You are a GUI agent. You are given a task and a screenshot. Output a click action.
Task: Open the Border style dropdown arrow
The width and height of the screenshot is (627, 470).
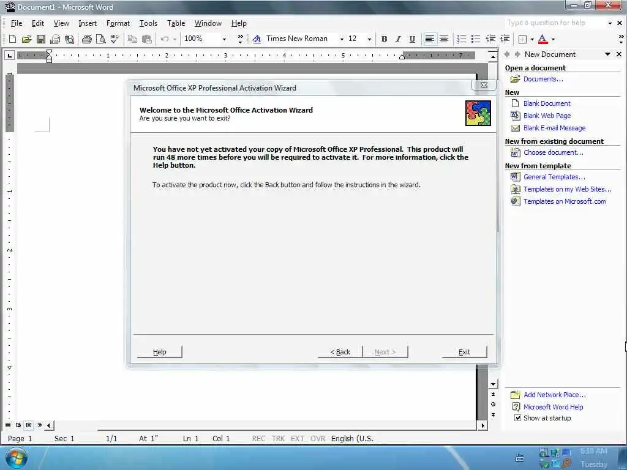[532, 39]
